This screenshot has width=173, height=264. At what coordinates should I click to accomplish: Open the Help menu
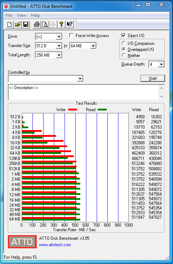pyautogui.click(x=35, y=15)
